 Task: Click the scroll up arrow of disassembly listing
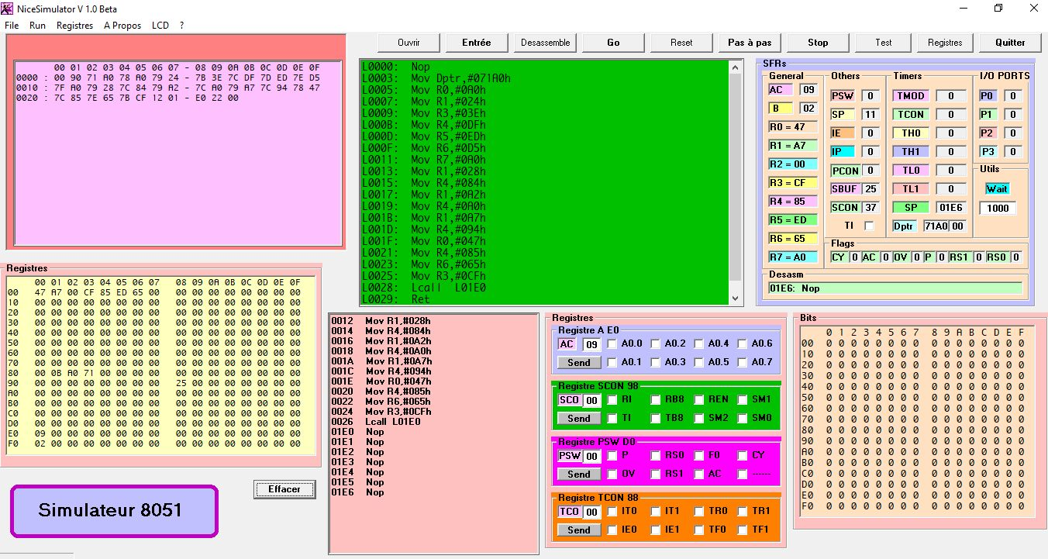coord(735,67)
